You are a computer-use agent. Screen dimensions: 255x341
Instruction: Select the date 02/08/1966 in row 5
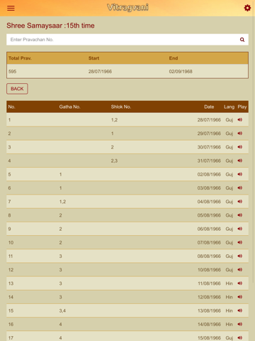point(209,174)
